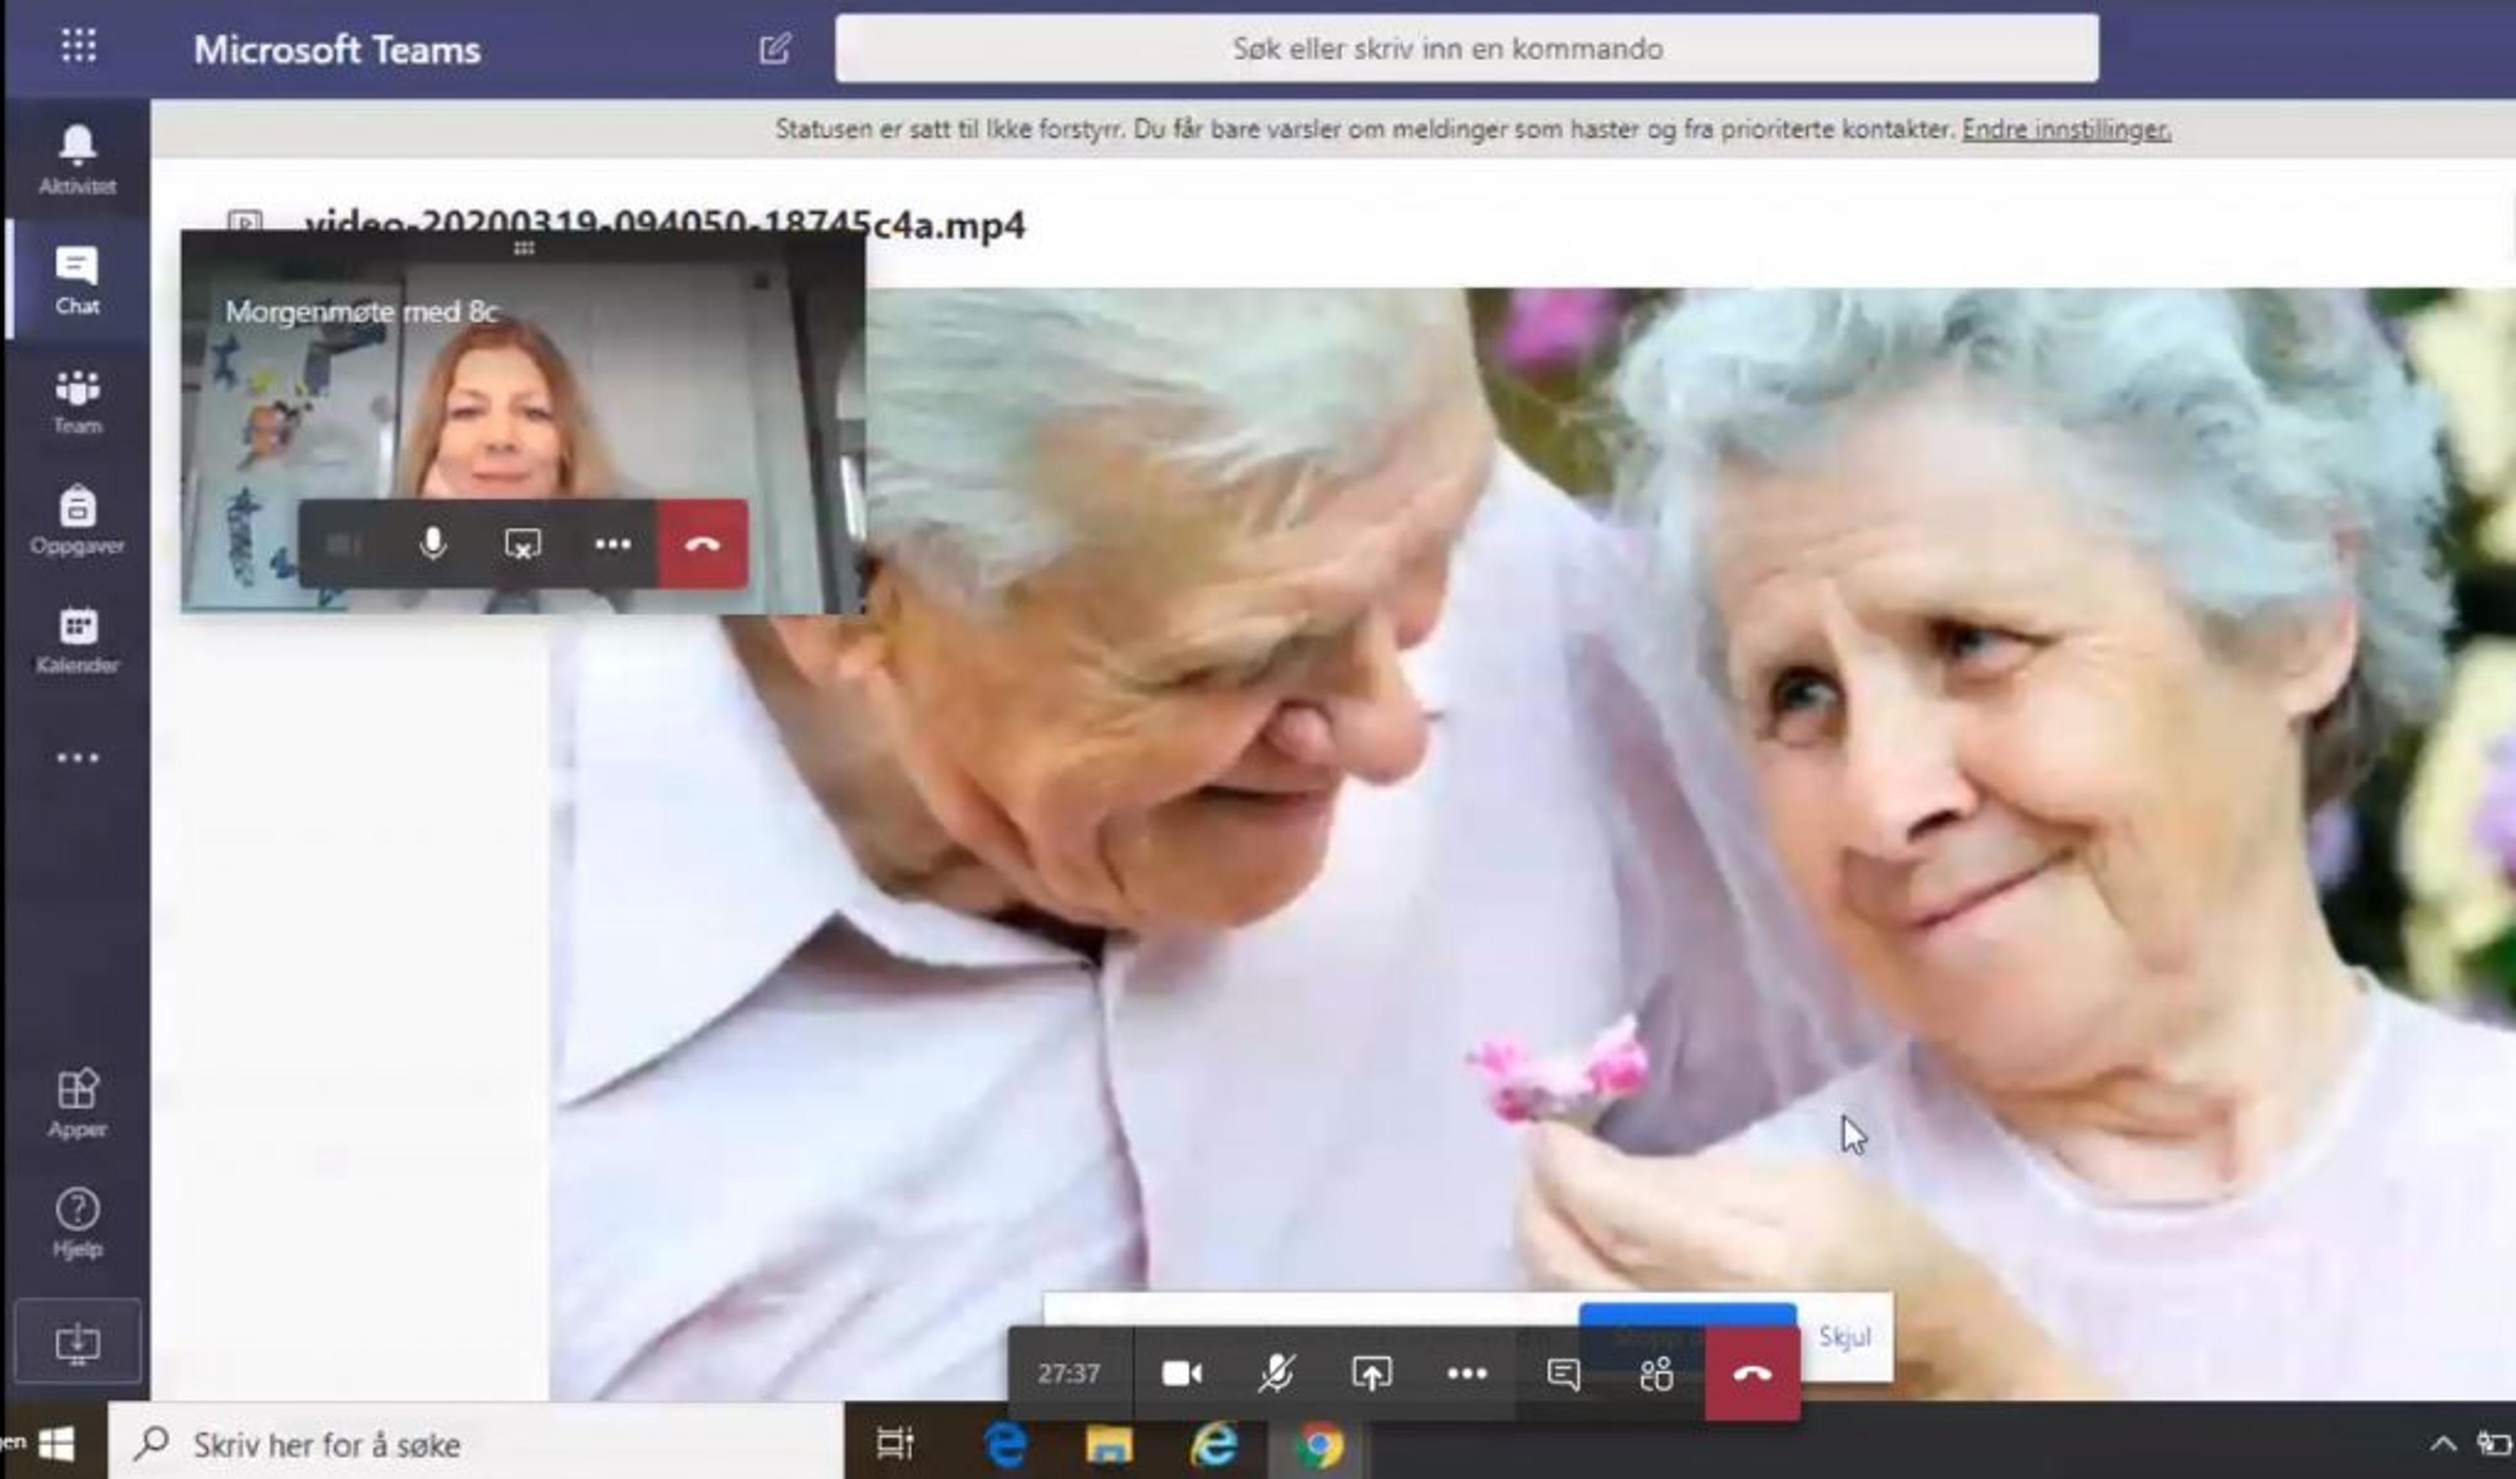Switch to the Chat section
The height and width of the screenshot is (1479, 2516).
[x=77, y=280]
